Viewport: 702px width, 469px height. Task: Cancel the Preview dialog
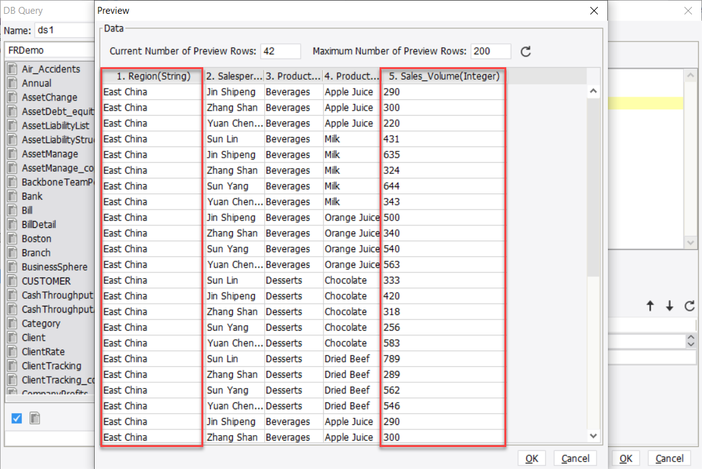[574, 458]
